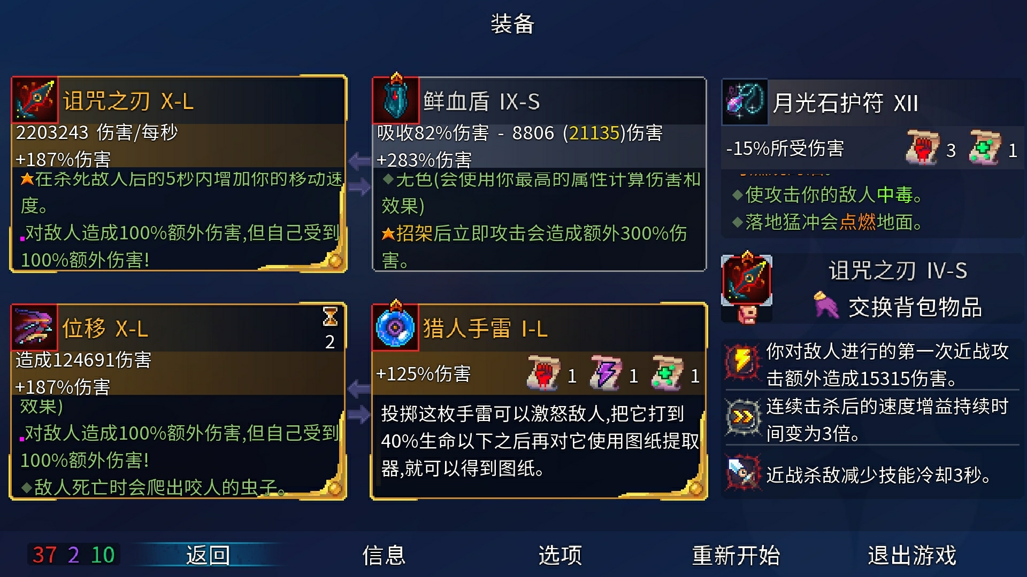Screen dimensions: 1027x577
Task: Click the sword cooldown-reduction mutation icon
Action: [742, 472]
